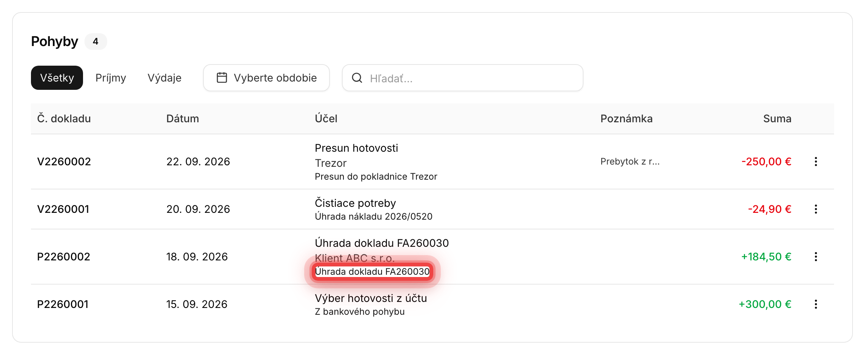
Task: Click the Čistiace potreby purpose text
Action: click(x=356, y=203)
